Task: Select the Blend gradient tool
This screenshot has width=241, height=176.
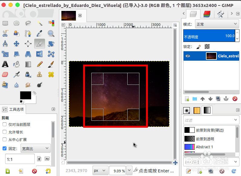Action: click(28, 64)
